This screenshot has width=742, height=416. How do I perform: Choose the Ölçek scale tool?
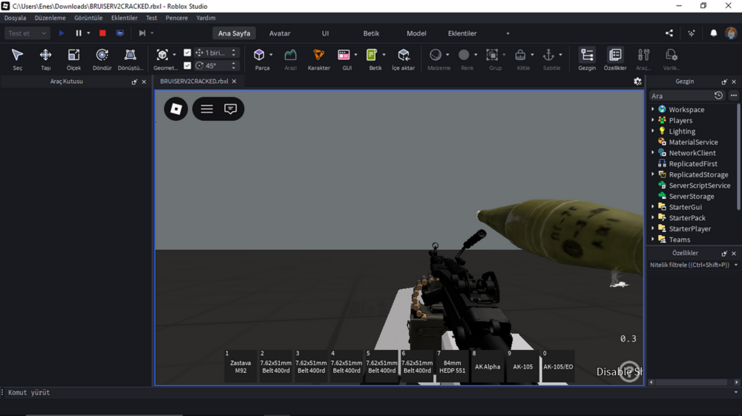73,59
